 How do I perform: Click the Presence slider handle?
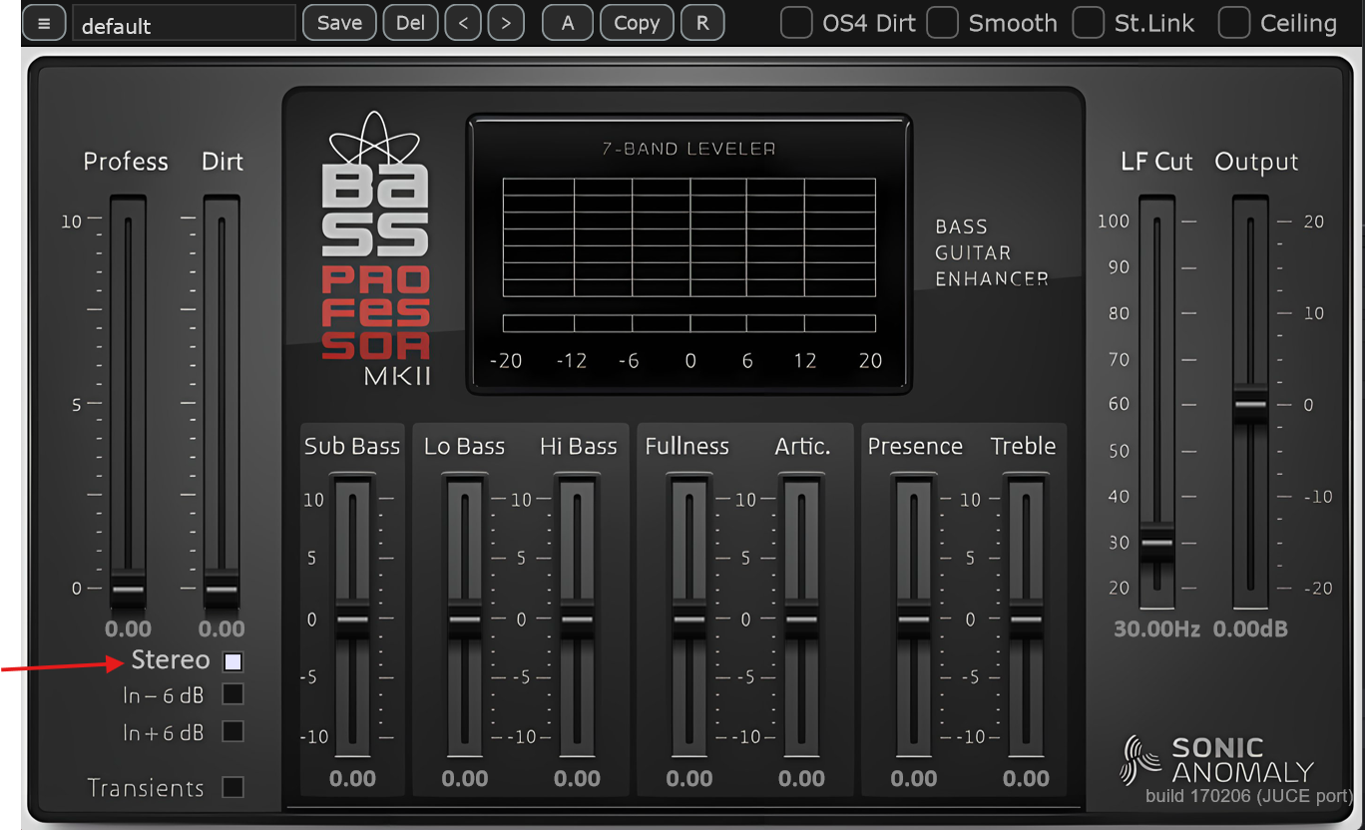(x=913, y=620)
